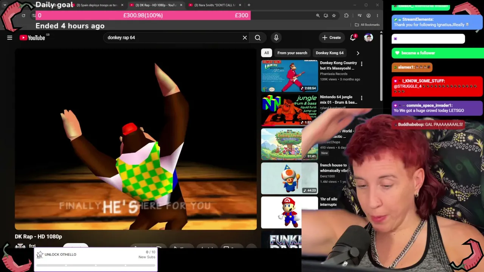
Task: Open YouTube notifications bell
Action: click(353, 37)
